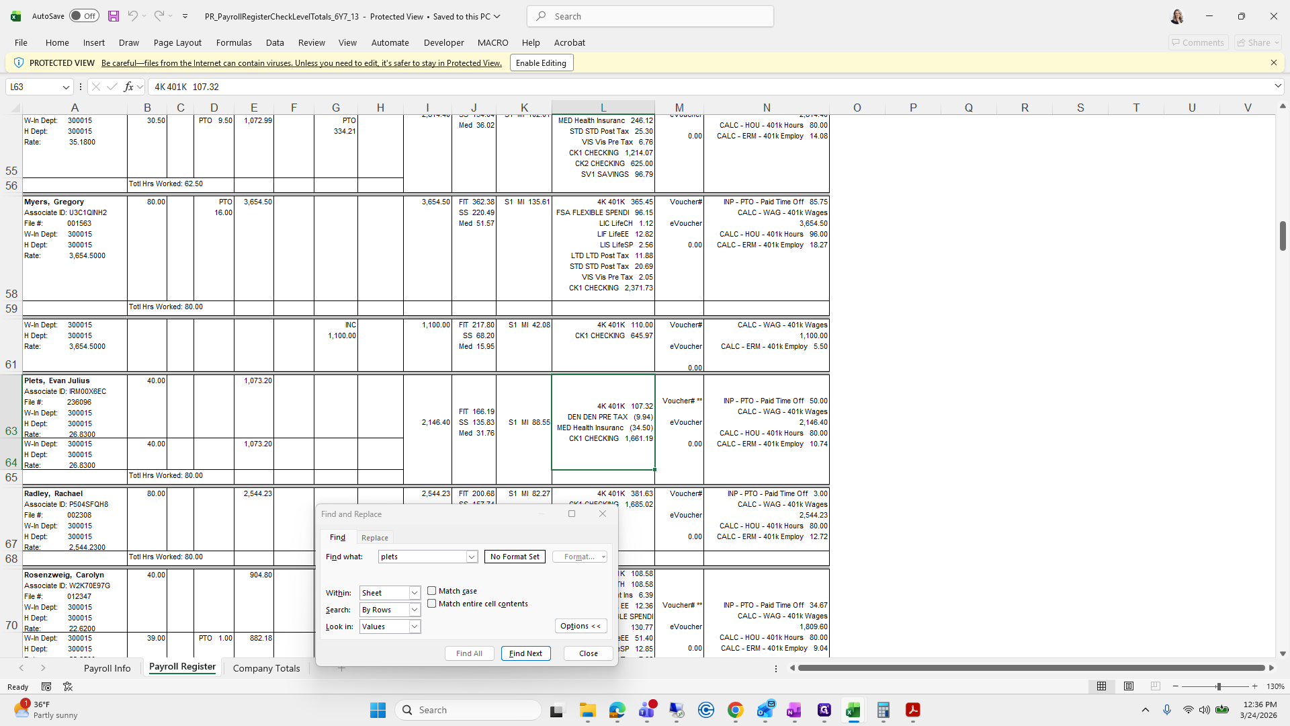Viewport: 1290px width, 726px height.
Task: Switch to the Company Totals sheet tab
Action: point(266,668)
